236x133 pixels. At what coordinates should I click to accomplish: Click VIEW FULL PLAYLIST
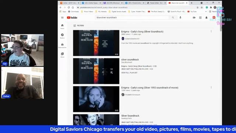click(x=129, y=73)
